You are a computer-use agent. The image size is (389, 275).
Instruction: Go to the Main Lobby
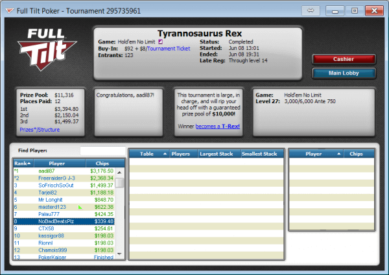tap(343, 73)
